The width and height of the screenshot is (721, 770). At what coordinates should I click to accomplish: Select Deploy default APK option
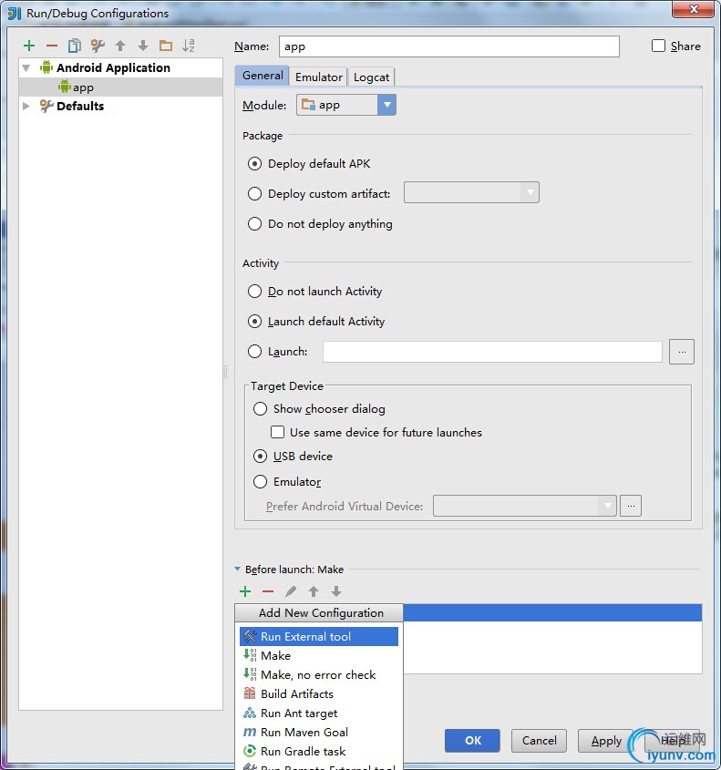(254, 163)
